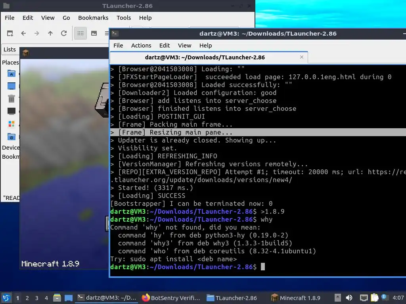Open the Lists side pane dropdown
Screen dimensions: 406x304
tap(10, 49)
